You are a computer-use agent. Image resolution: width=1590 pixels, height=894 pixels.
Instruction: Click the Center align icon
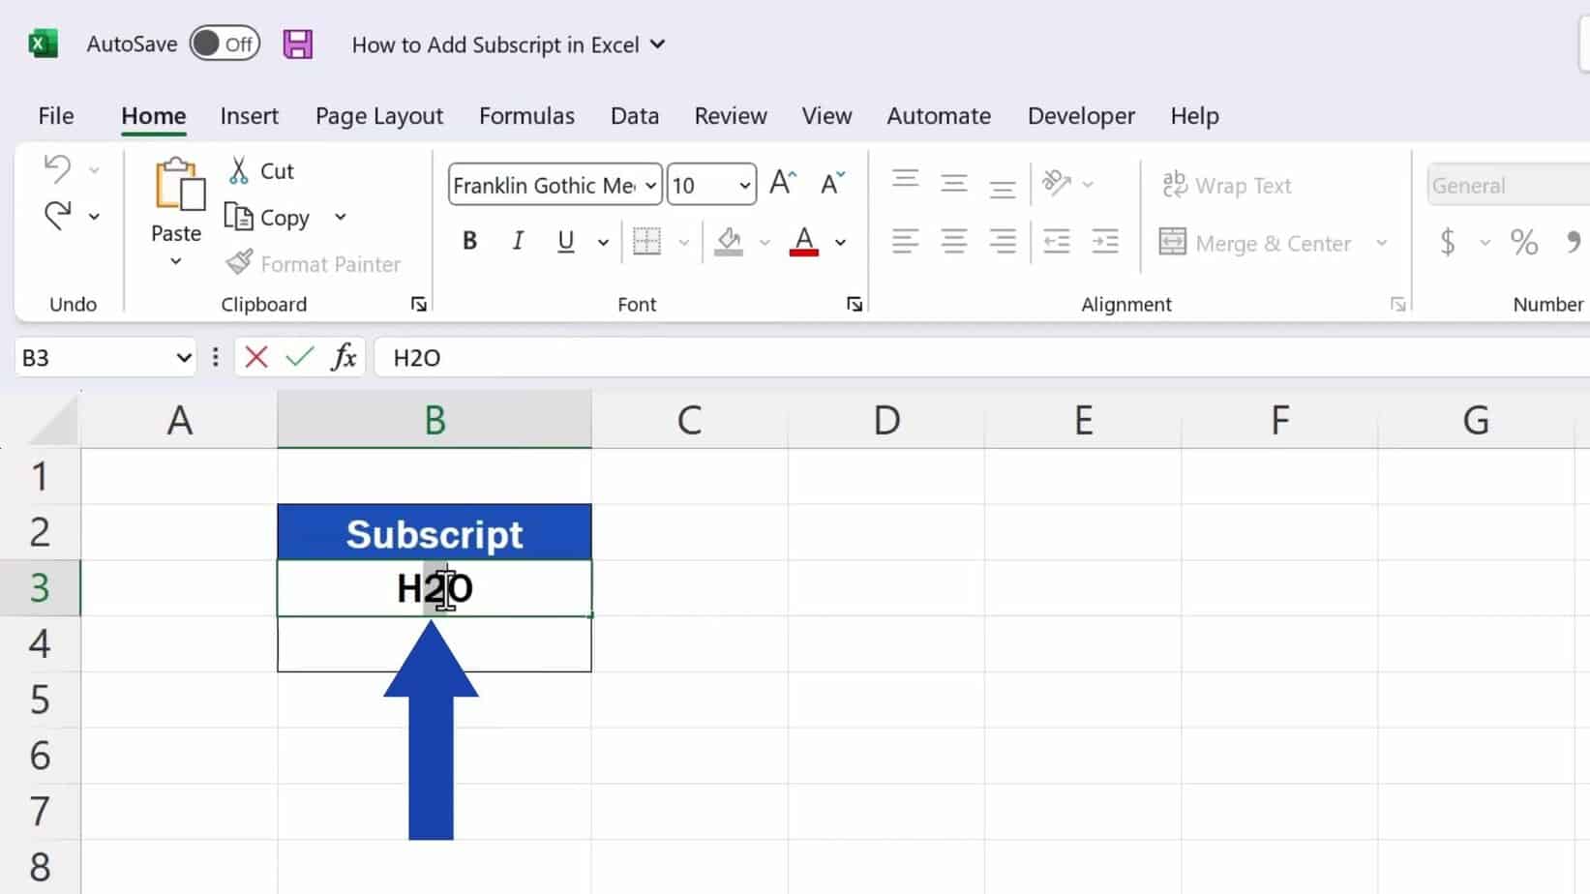click(953, 241)
